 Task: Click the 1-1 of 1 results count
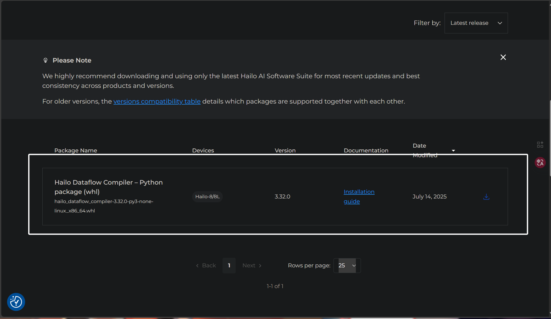(275, 286)
